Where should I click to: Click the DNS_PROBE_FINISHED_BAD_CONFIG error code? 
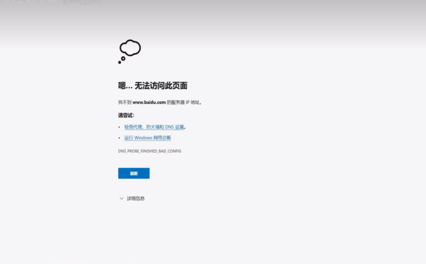click(x=149, y=151)
